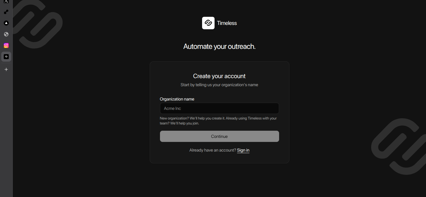
Task: Select the active Timeless sidebar tab
Action: pyautogui.click(x=6, y=57)
